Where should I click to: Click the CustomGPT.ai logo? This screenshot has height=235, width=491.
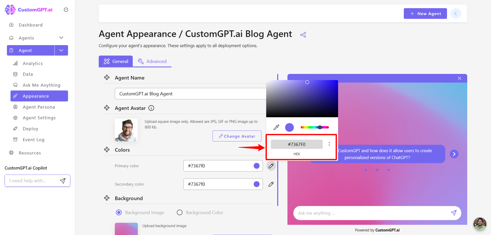click(x=29, y=10)
